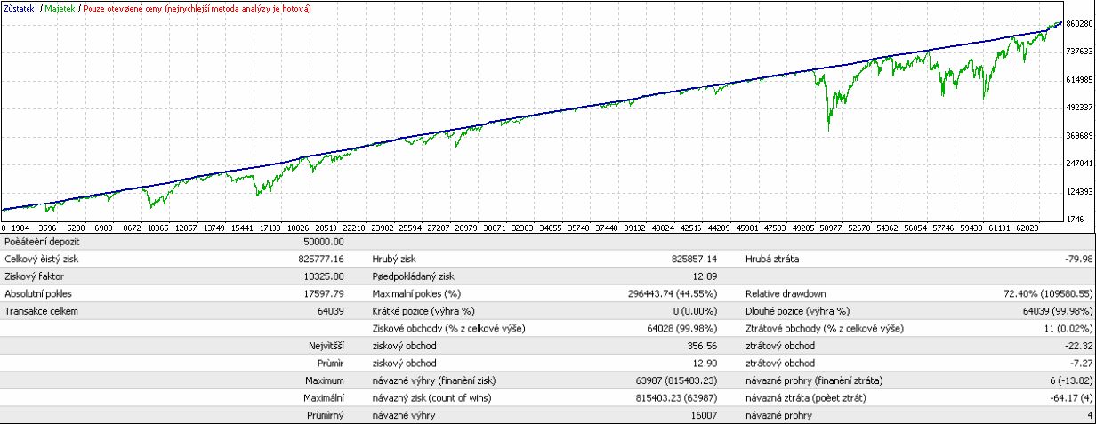Image resolution: width=1096 pixels, height=424 pixels.
Task: Click the y-axis label 737637
Action: tap(1078, 52)
